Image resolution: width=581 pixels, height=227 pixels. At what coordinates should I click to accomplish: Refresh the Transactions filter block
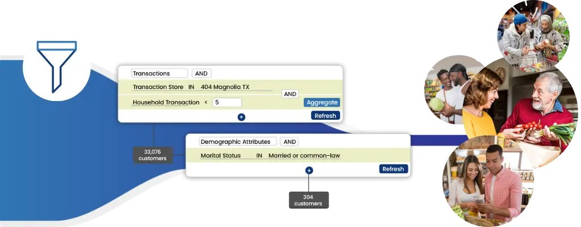tap(325, 116)
